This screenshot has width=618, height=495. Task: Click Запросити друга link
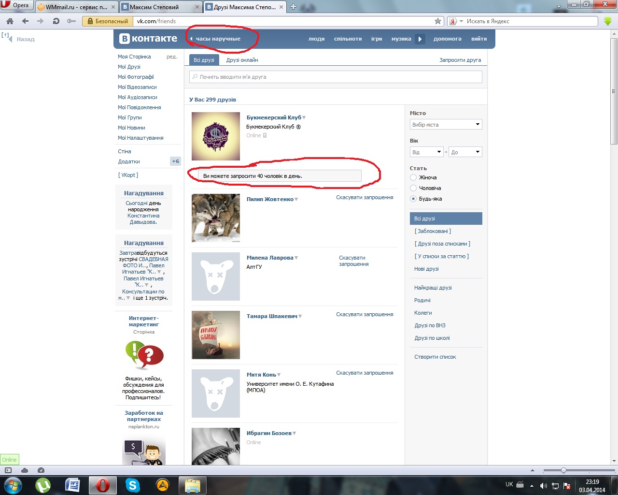pyautogui.click(x=460, y=60)
